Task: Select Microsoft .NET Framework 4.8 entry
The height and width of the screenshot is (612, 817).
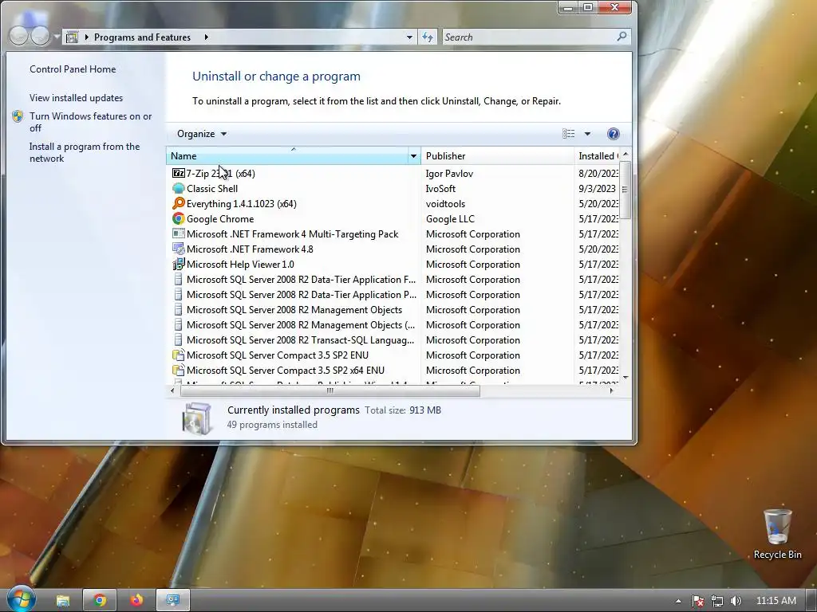Action: tap(250, 249)
